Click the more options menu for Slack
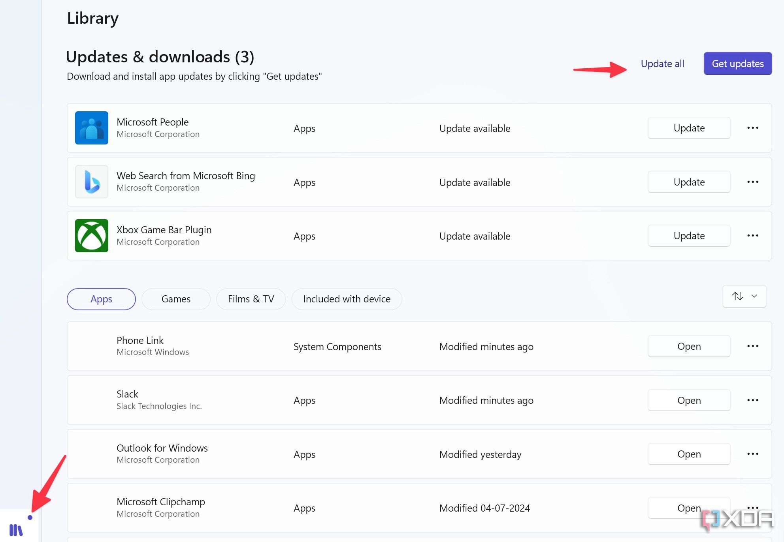 click(753, 400)
